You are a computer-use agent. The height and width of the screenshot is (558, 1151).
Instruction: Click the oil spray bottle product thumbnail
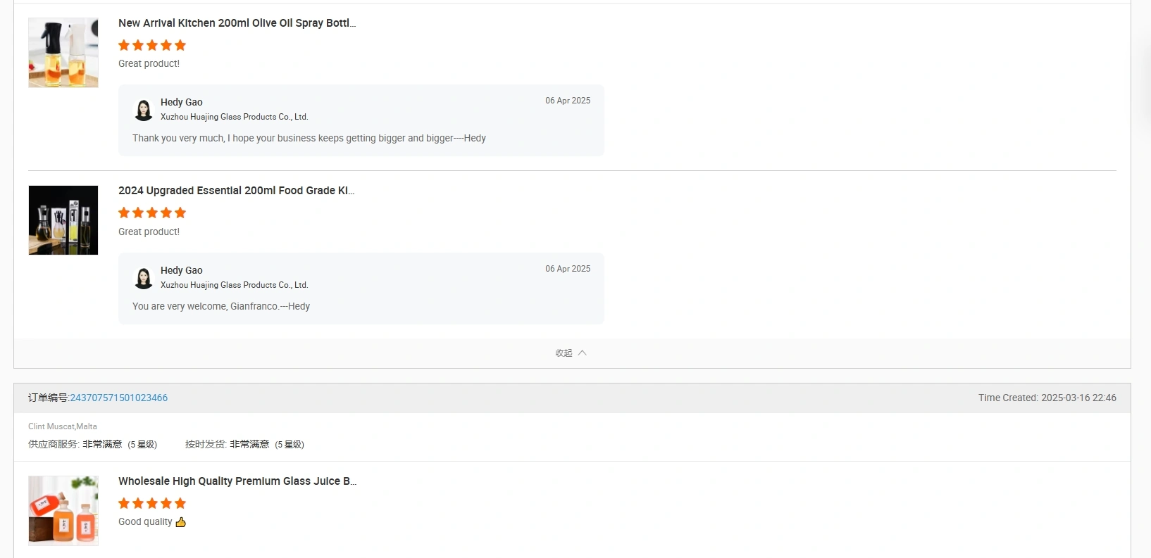63,53
